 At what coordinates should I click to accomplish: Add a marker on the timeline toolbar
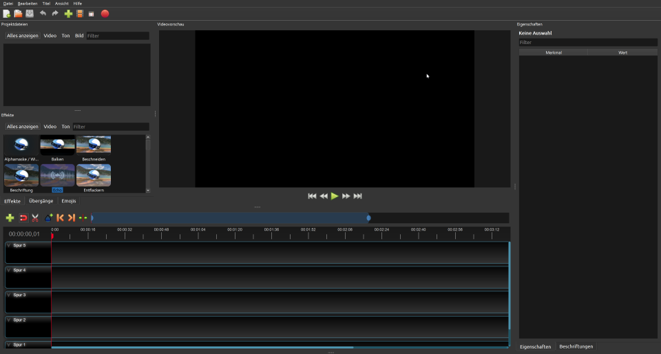coord(48,218)
